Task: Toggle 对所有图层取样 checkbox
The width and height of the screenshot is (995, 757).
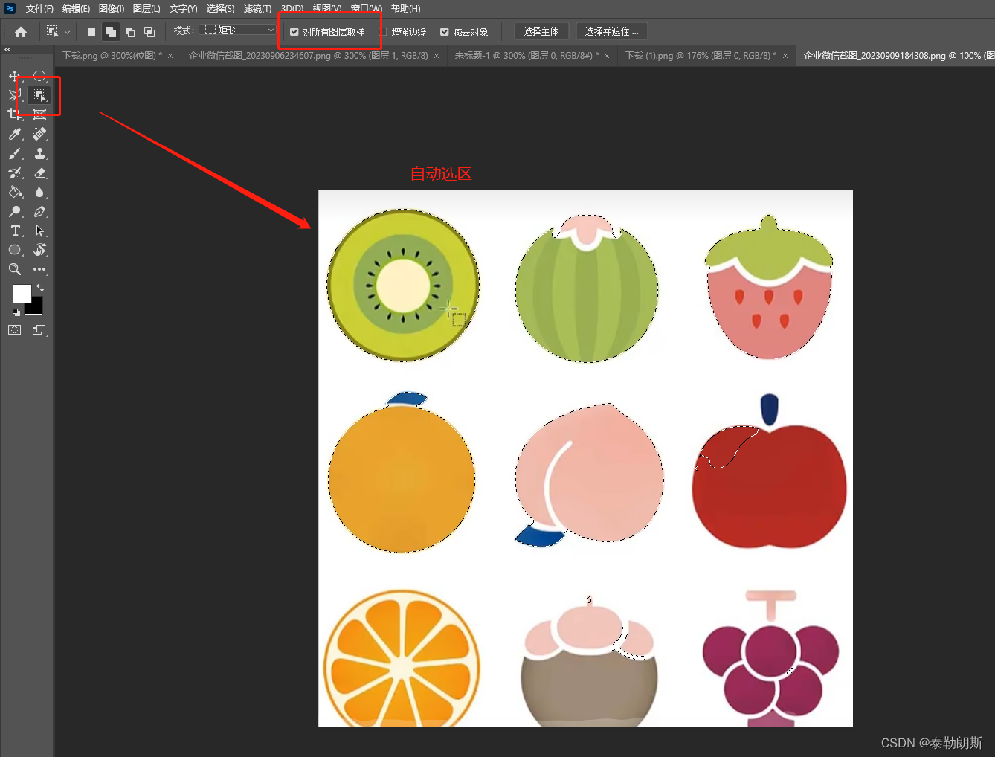Action: [294, 32]
